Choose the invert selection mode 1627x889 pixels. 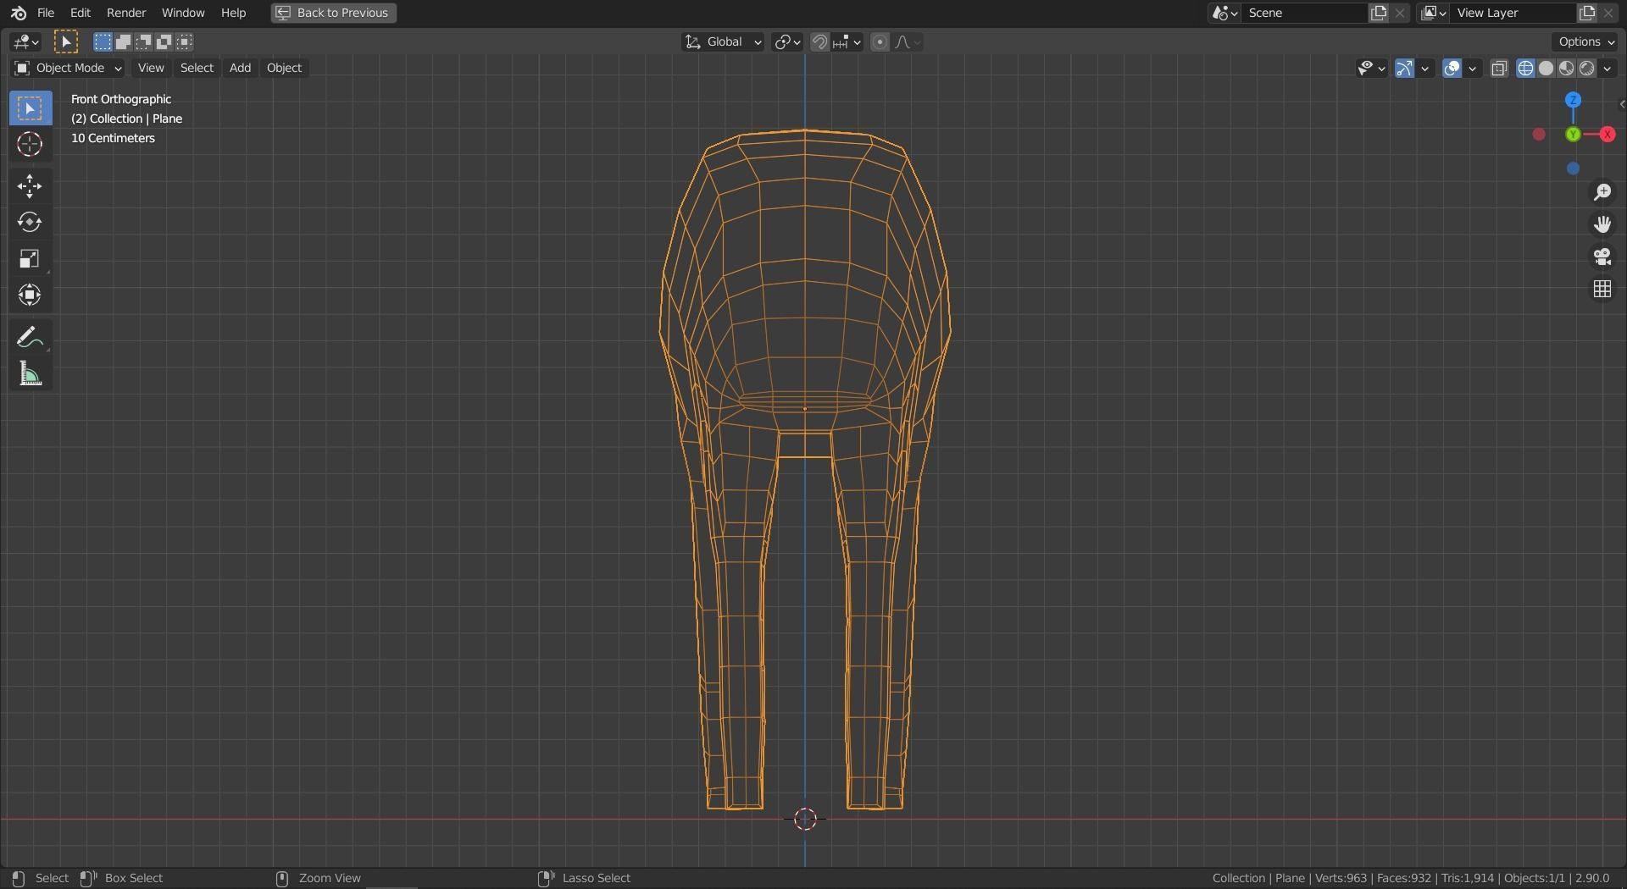[164, 41]
